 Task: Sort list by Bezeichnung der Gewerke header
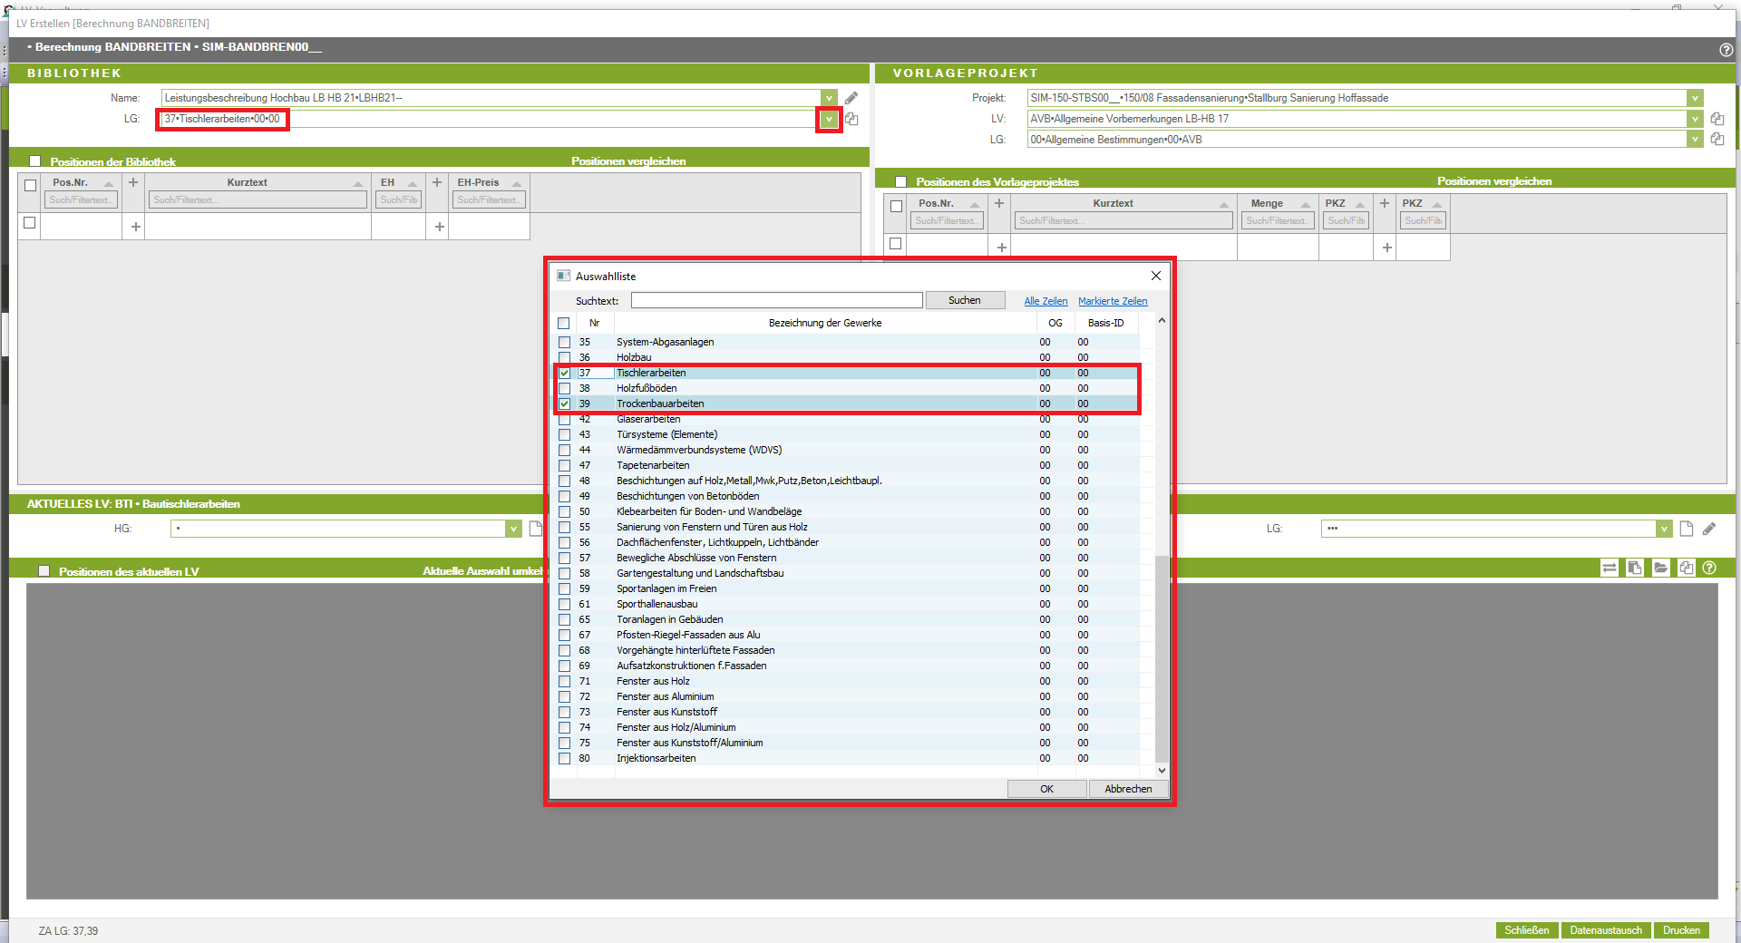[x=824, y=323]
